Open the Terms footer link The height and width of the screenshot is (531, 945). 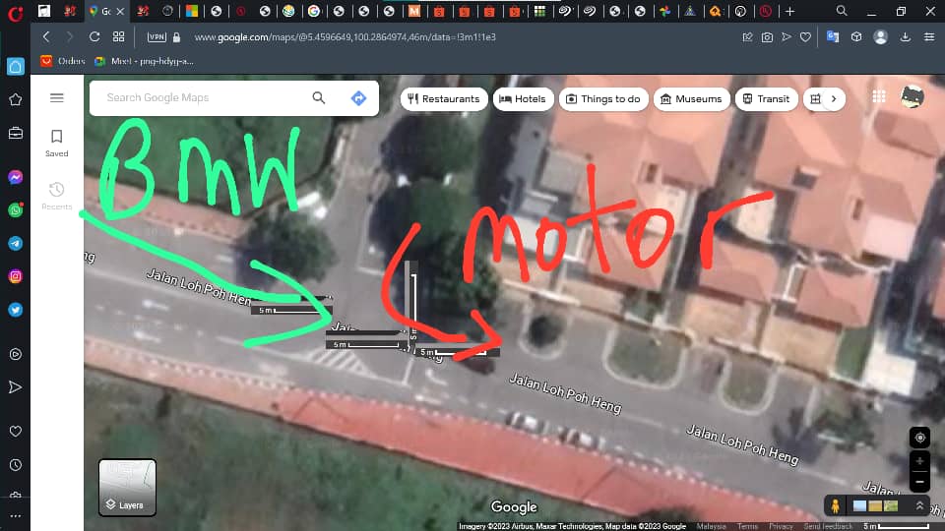click(x=747, y=526)
